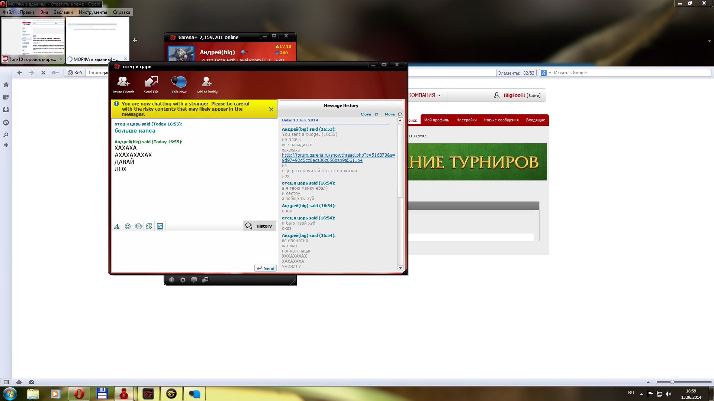This screenshot has height=401, width=714.
Task: Open Opera bookmarks star panel
Action: pos(6,85)
